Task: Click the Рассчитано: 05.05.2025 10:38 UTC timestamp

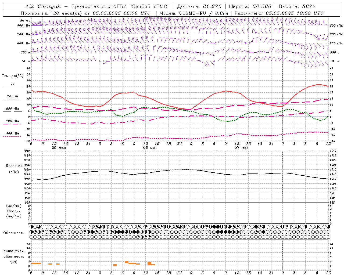Action: pos(279,13)
